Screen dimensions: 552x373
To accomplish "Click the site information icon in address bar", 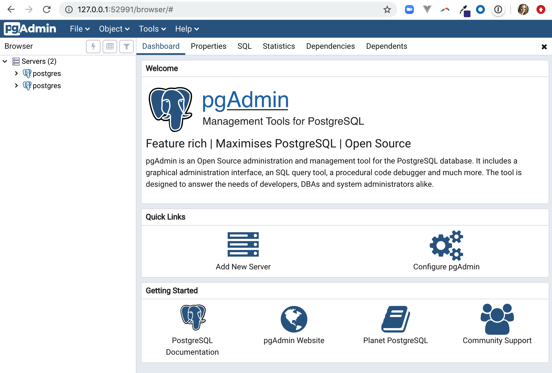I will [69, 10].
